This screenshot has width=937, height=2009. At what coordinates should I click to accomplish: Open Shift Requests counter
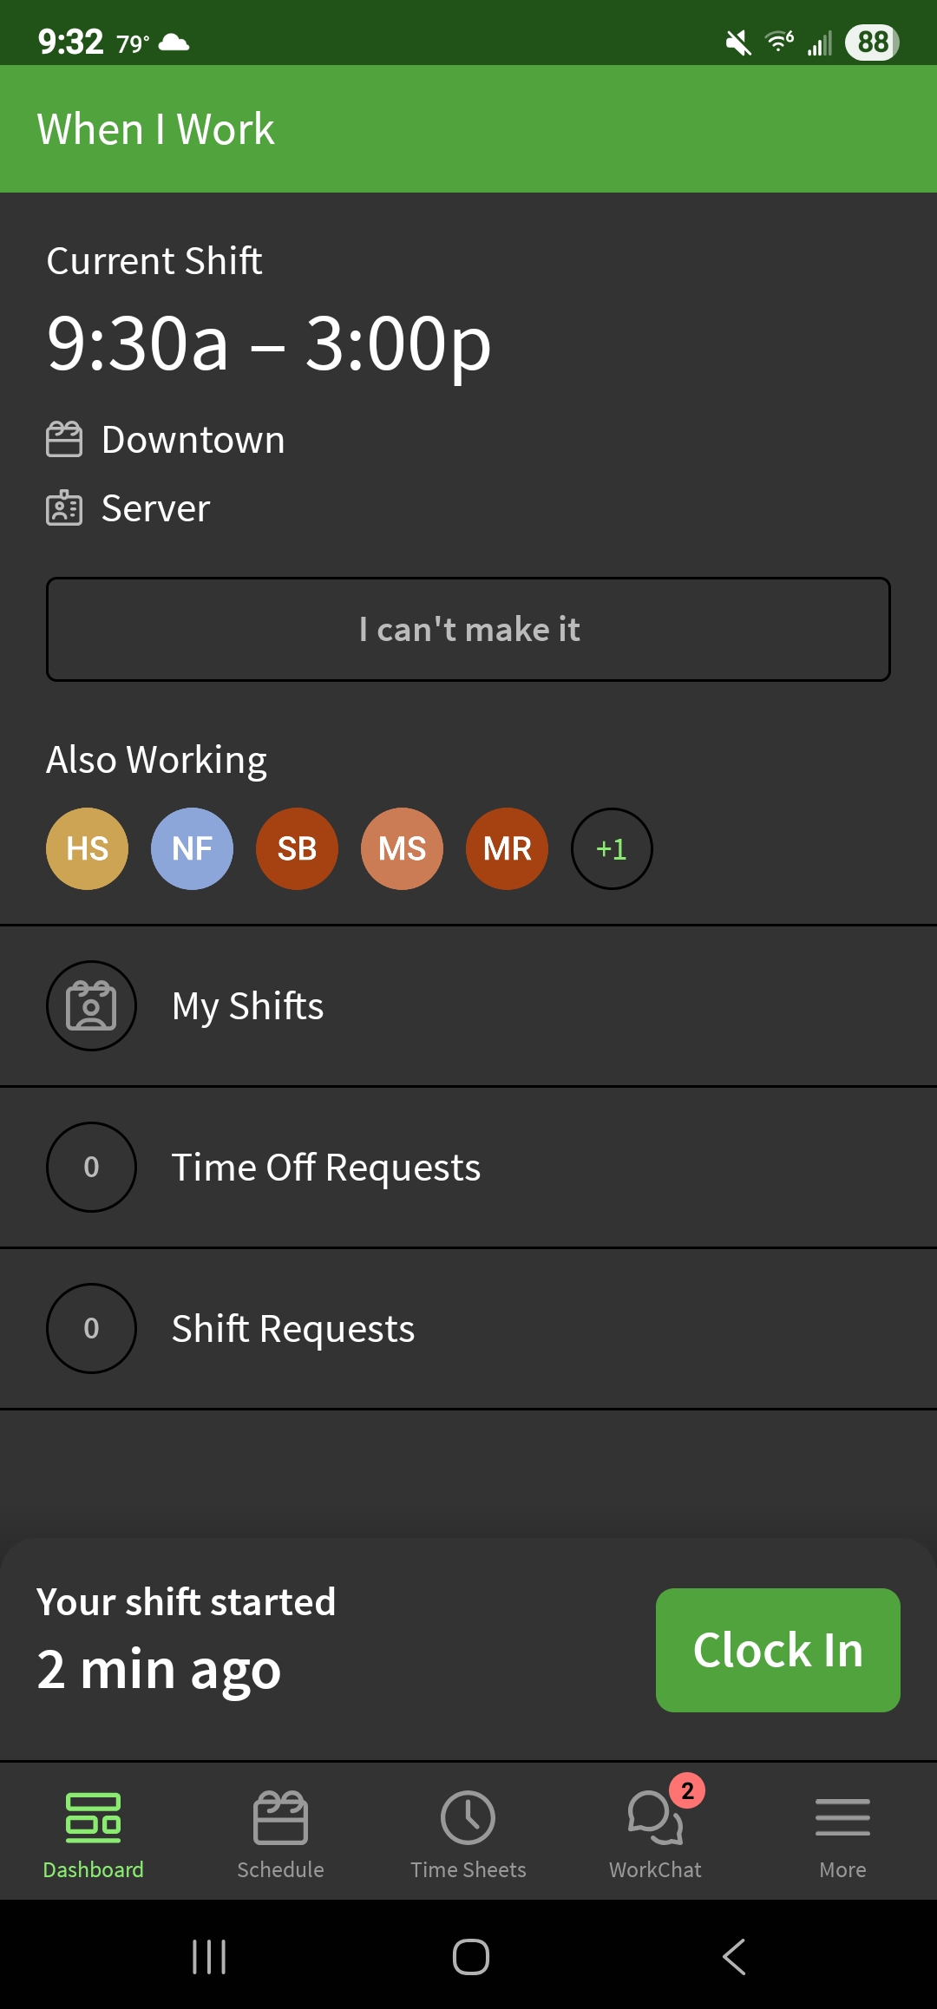coord(91,1328)
